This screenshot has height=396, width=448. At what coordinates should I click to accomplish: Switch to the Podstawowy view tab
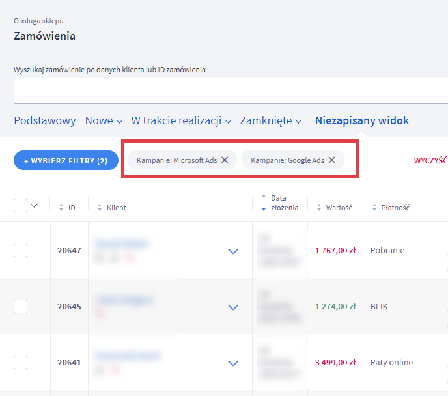[45, 120]
